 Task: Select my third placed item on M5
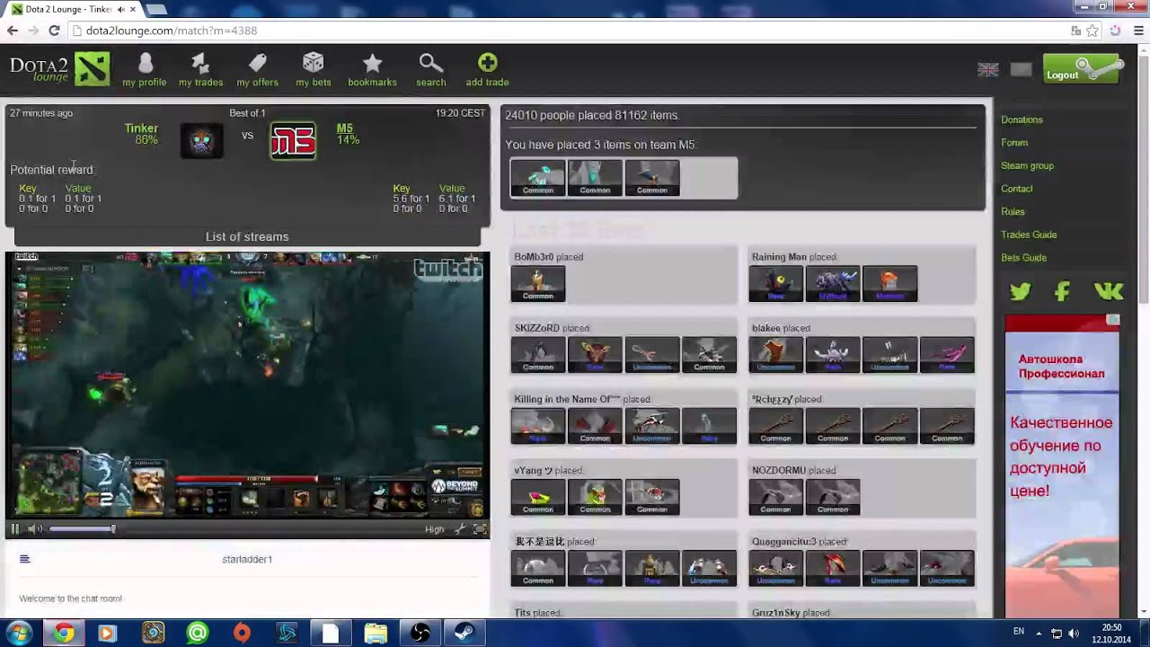[x=651, y=178]
